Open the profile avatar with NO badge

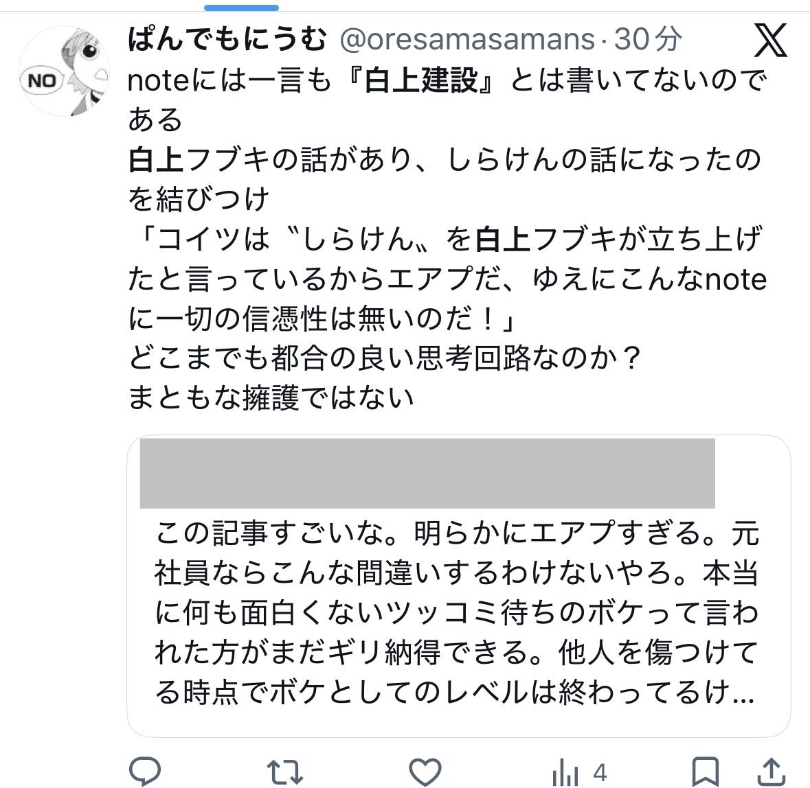click(x=65, y=71)
